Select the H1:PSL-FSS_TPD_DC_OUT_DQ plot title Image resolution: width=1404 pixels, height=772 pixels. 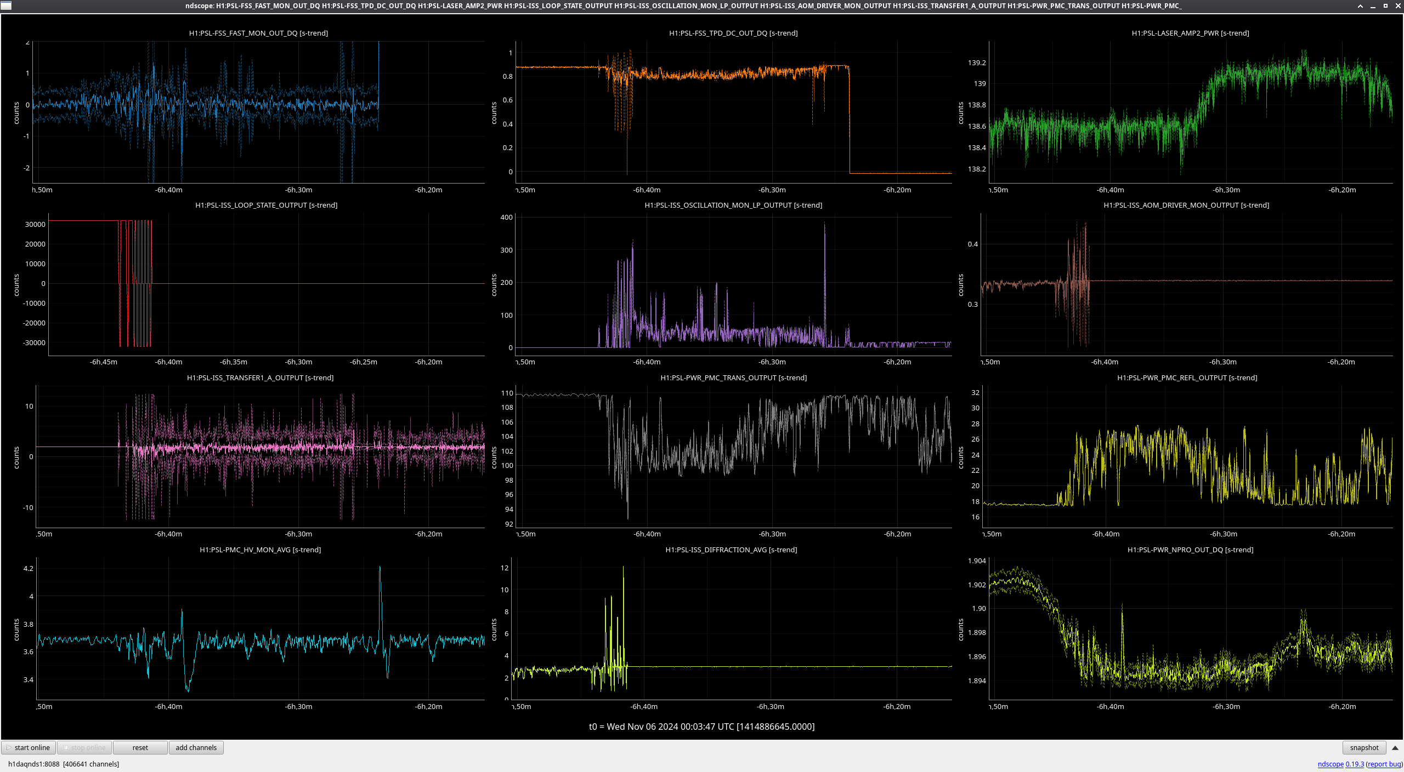733,33
